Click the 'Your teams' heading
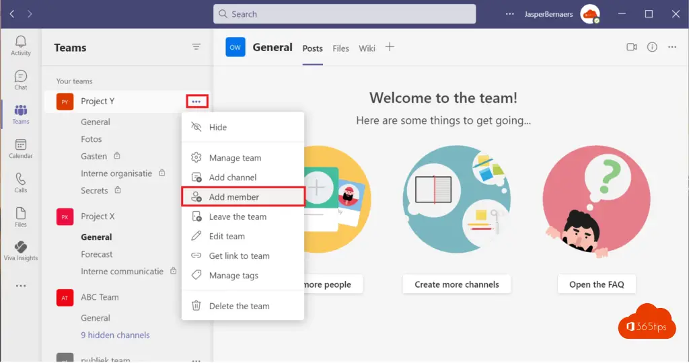 (x=74, y=81)
